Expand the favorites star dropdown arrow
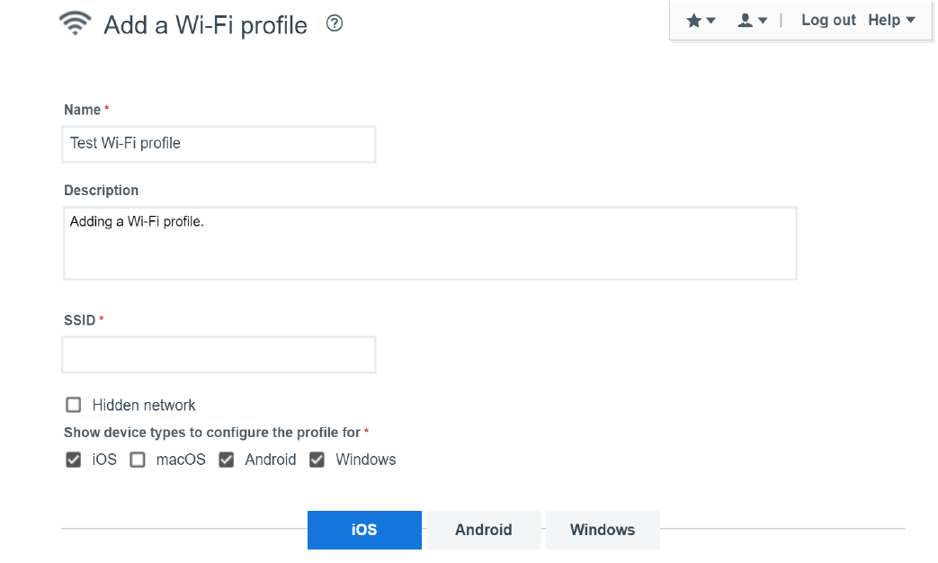938x563 pixels. click(x=711, y=21)
